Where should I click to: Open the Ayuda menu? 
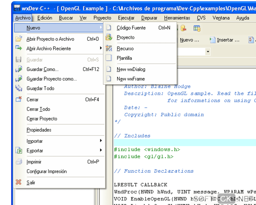pyautogui.click(x=243, y=18)
